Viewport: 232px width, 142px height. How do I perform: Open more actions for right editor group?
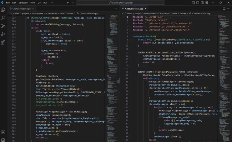point(228,9)
